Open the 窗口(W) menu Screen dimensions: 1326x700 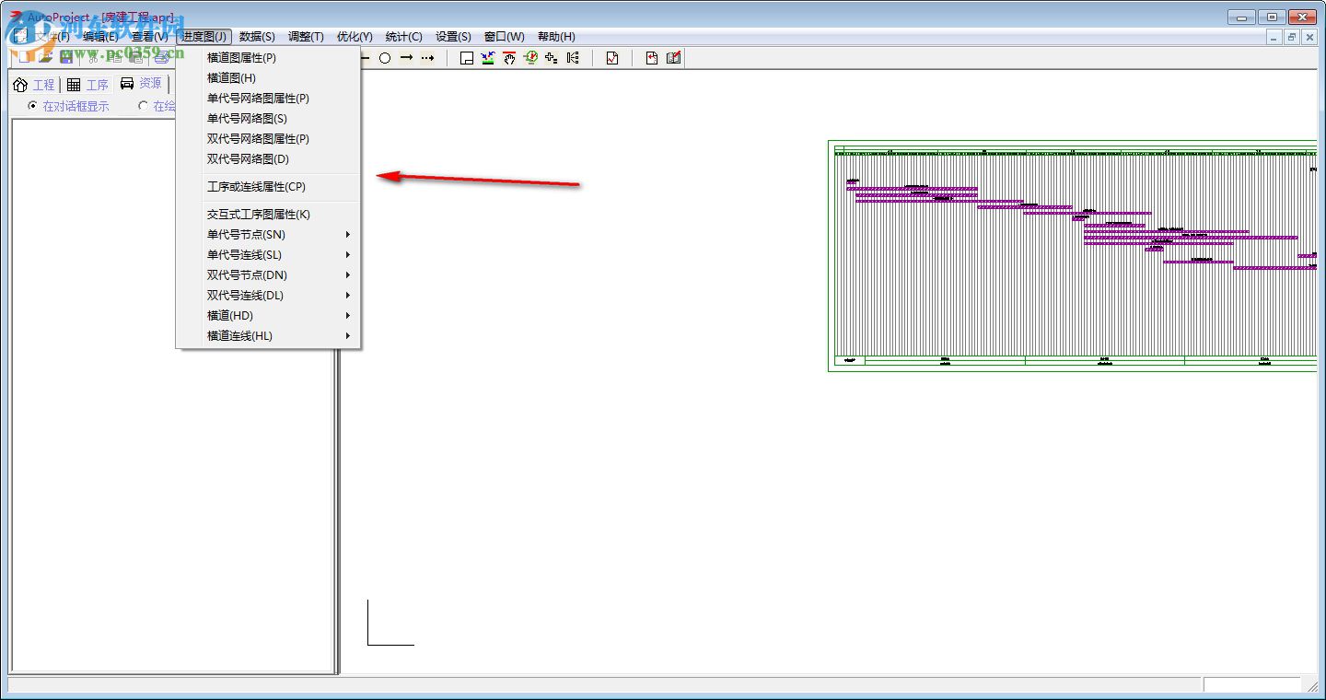click(x=504, y=37)
